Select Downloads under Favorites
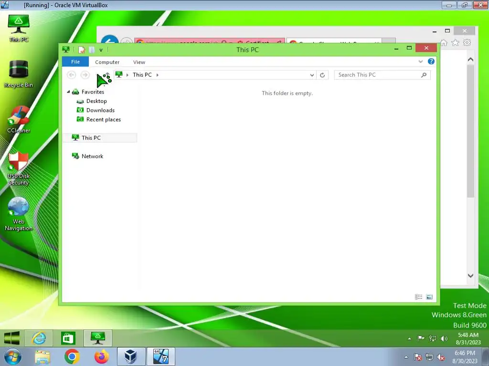 coord(100,110)
